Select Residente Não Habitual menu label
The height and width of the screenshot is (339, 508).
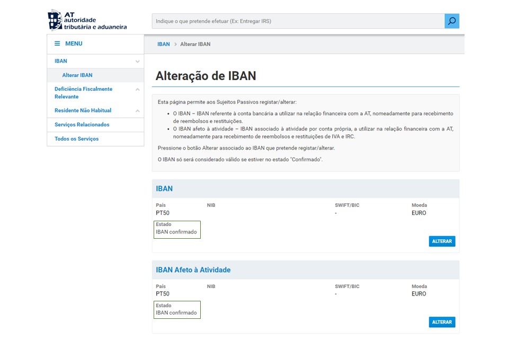(x=83, y=110)
